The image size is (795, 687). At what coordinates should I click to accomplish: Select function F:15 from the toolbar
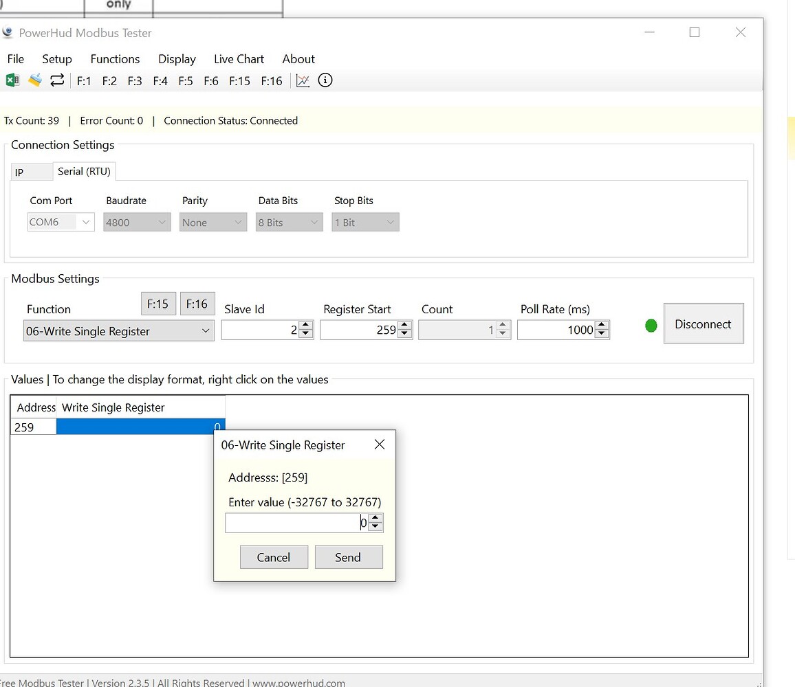coord(239,80)
